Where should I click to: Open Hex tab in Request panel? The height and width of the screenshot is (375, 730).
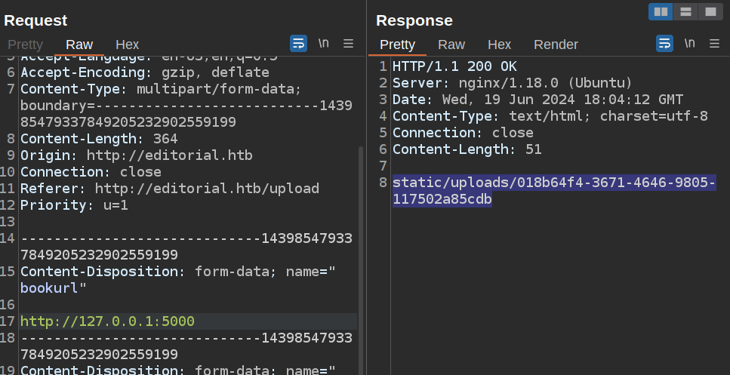point(127,45)
